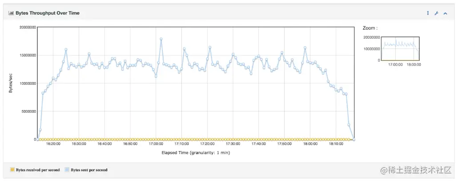Click the 18:10:00 x-axis tick label
The width and height of the screenshot is (458, 181).
click(336, 144)
